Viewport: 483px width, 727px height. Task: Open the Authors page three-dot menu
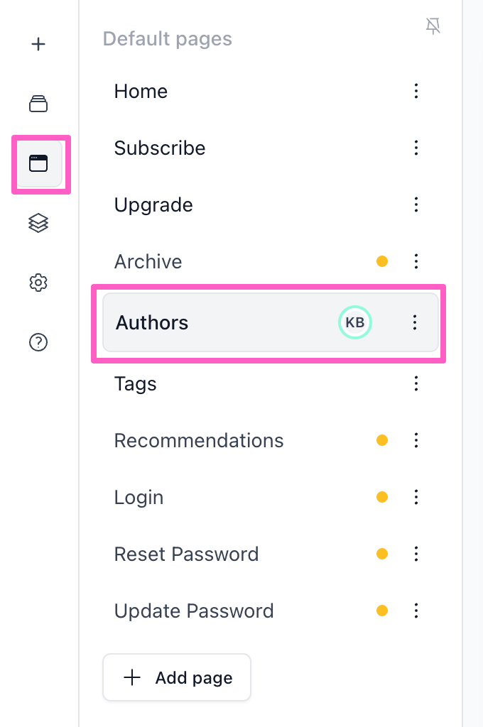pos(416,323)
